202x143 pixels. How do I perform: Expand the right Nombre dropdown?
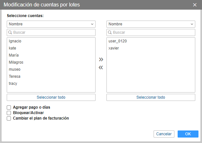pos(151,24)
